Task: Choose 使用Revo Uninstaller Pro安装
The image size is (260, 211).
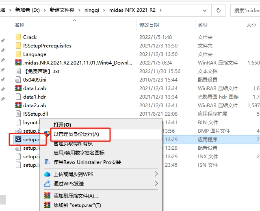Action: click(87, 162)
